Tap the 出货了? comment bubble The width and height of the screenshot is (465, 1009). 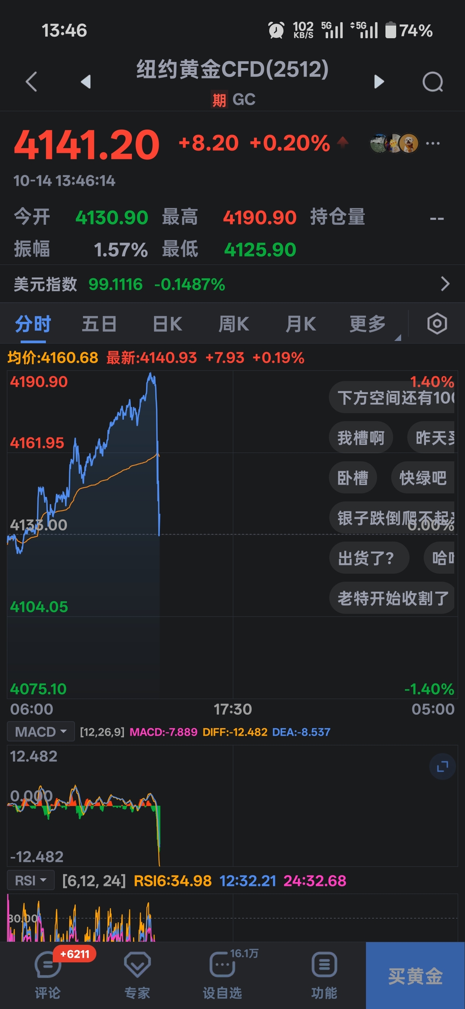pos(369,557)
